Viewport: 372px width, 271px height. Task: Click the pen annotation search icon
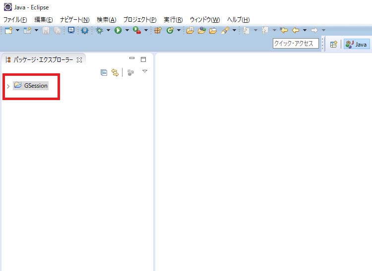pyautogui.click(x=225, y=30)
